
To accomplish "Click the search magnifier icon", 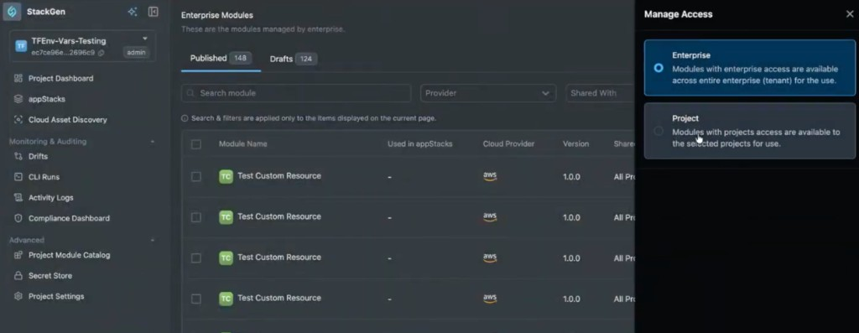I will click(x=191, y=93).
